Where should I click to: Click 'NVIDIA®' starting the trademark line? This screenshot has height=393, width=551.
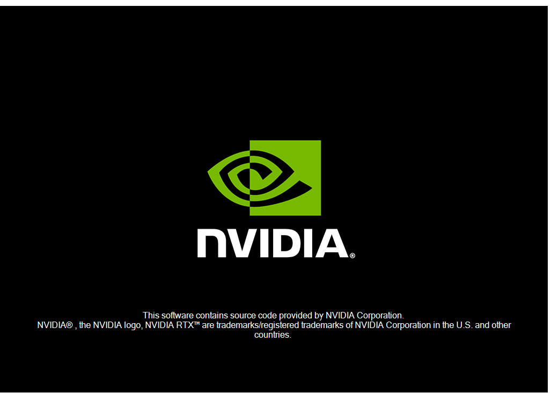(x=55, y=325)
